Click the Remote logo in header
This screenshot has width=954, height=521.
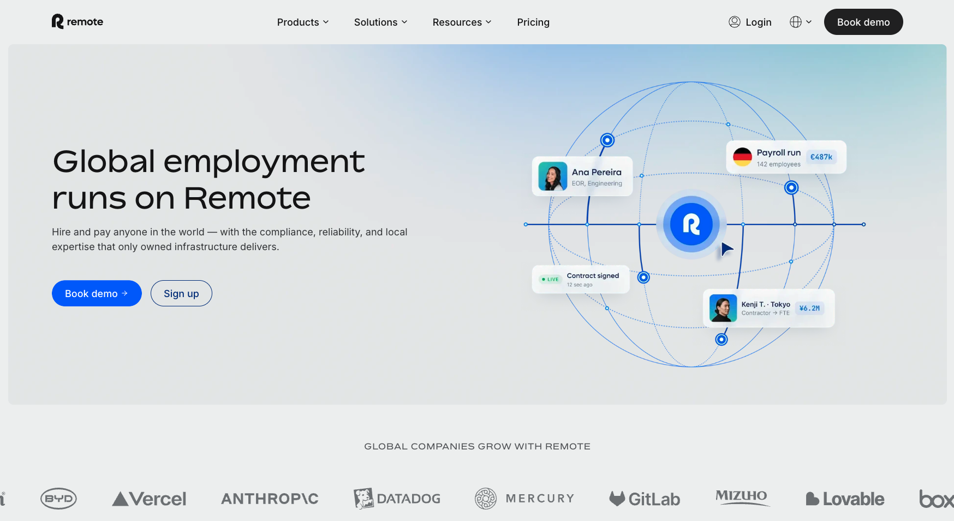coord(77,22)
